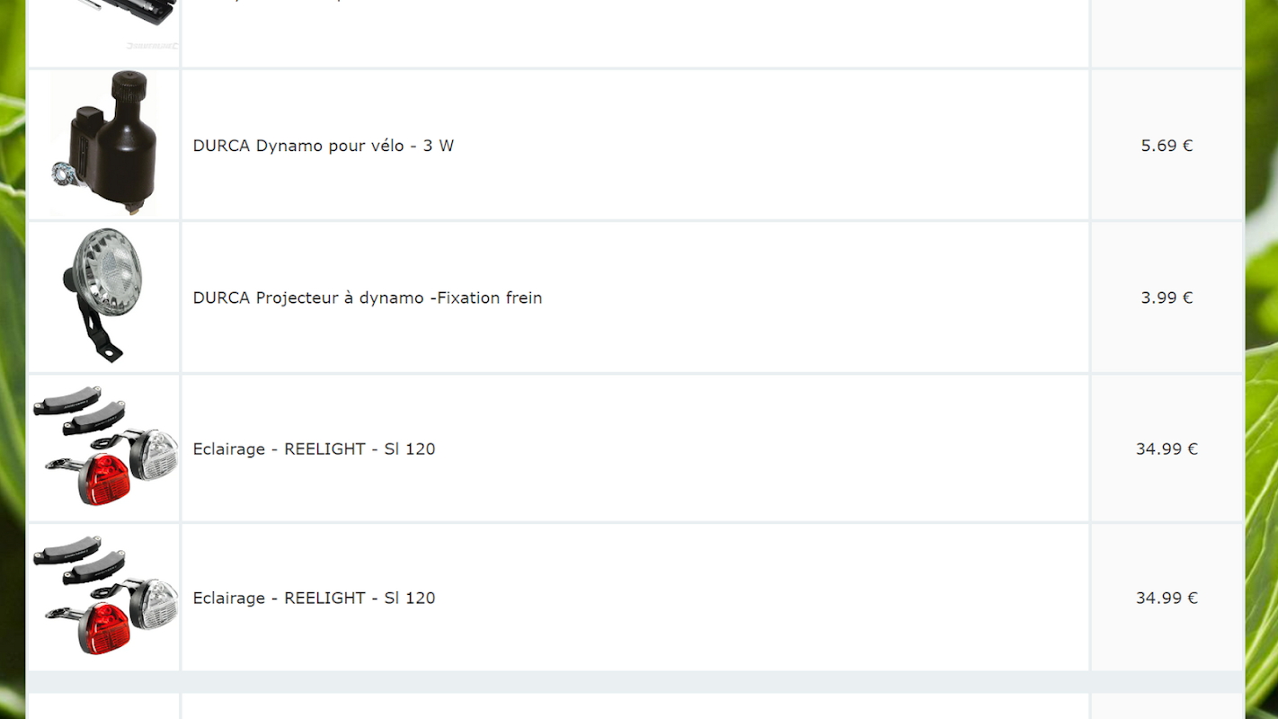Open the lower Eclairage - REELIGHT - Sl 120 title
Screen dimensions: 1278x719
pos(314,598)
